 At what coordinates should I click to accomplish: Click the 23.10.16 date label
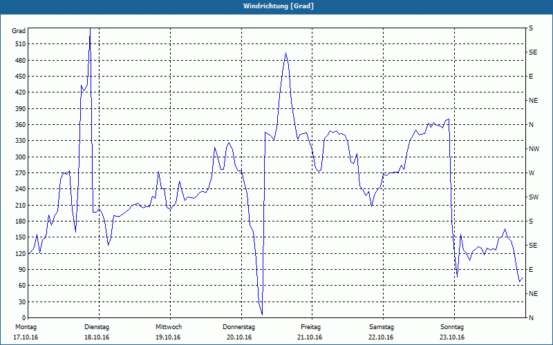[452, 337]
